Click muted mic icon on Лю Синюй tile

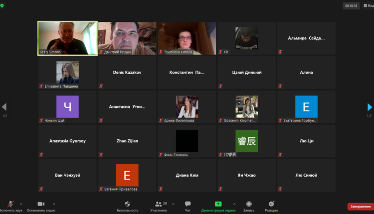pyautogui.click(x=280, y=189)
